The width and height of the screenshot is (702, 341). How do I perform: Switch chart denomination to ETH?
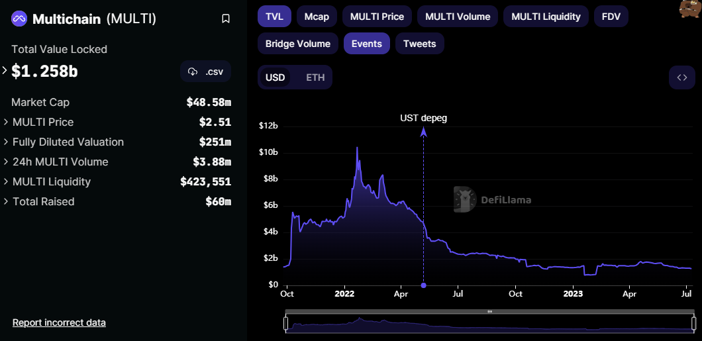[x=315, y=77]
